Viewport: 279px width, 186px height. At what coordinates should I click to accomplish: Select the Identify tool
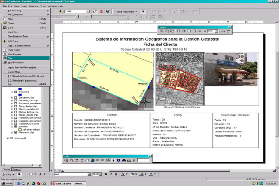click(118, 160)
